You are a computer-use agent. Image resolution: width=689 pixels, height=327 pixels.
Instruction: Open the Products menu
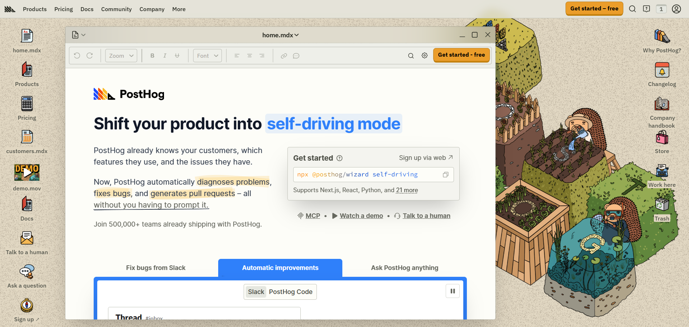pyautogui.click(x=35, y=9)
